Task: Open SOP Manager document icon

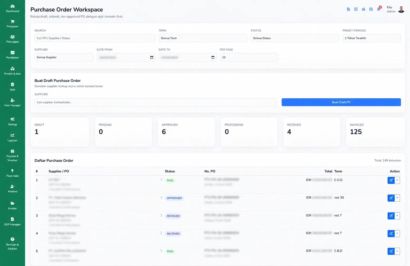Action: pos(12,219)
